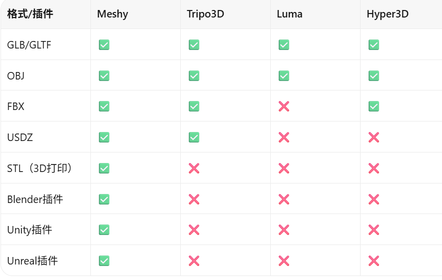Click the Hyper3D USDZ red cross

point(374,137)
